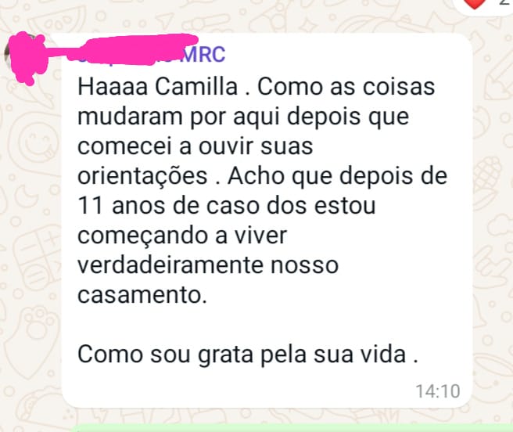The image size is (513, 432).
Task: Open the green outgoing message bubble below
Action: pos(291,428)
